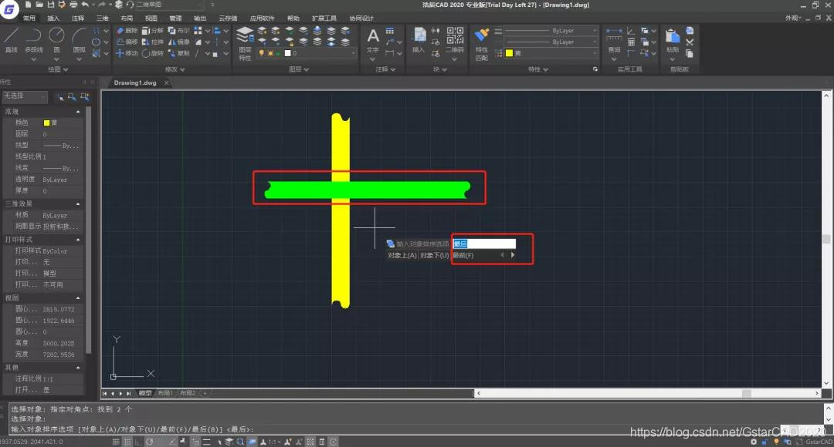Collapse the 打印样式 section in properties panel
Image resolution: width=834 pixels, height=447 pixels.
pyautogui.click(x=78, y=240)
